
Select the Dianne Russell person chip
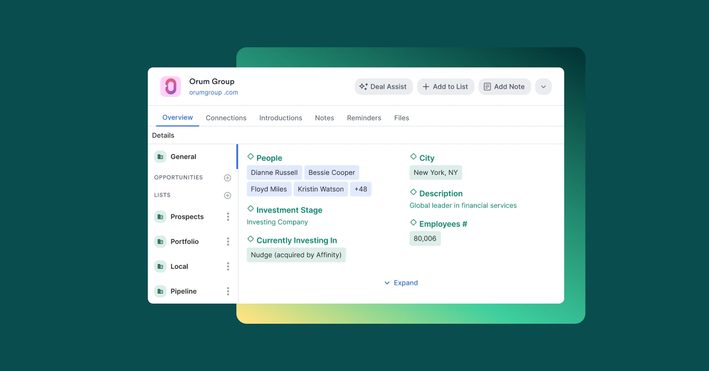pyautogui.click(x=274, y=173)
